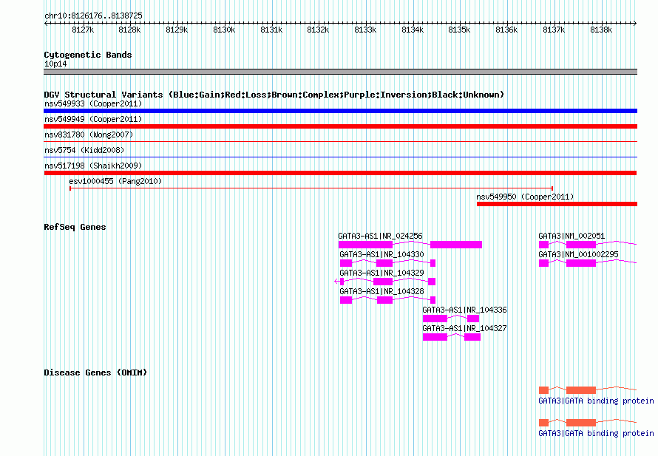
Task: Select the NR_104336 transcript left exon
Action: point(435,319)
